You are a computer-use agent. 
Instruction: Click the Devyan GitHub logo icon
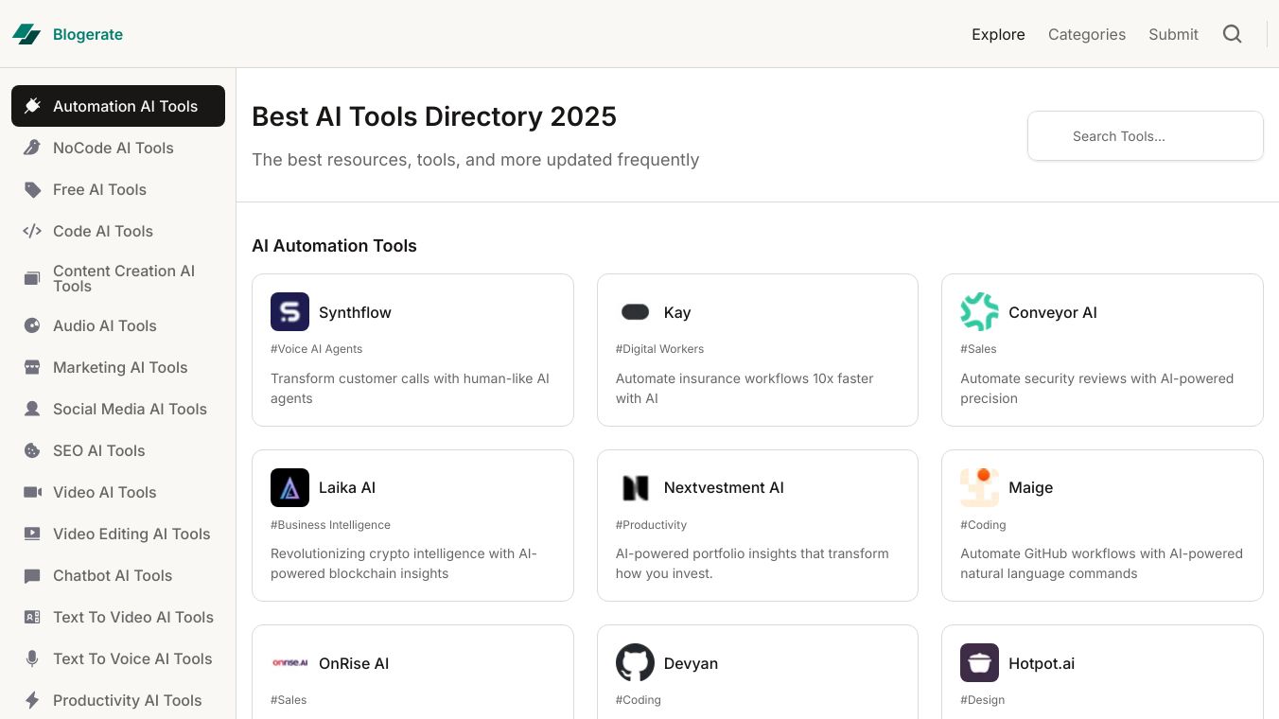tap(635, 663)
